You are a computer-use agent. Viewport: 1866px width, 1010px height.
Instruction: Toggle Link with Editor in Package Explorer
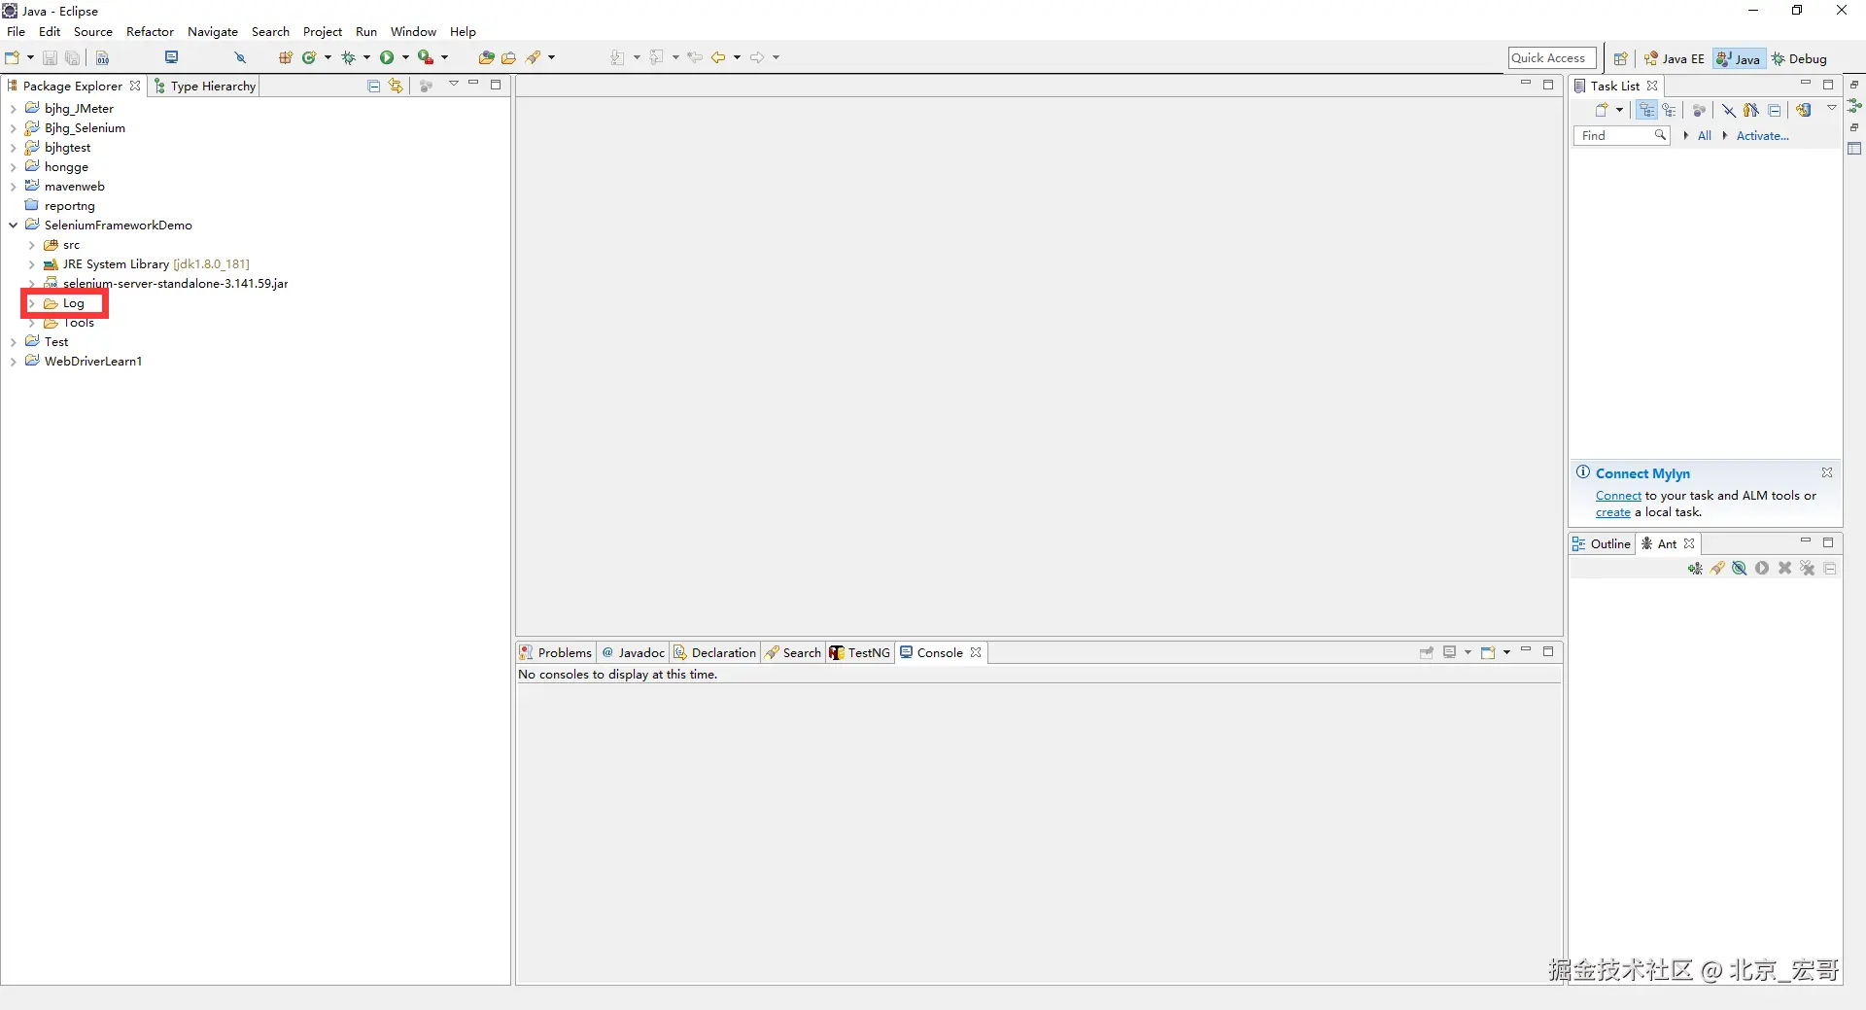click(396, 86)
